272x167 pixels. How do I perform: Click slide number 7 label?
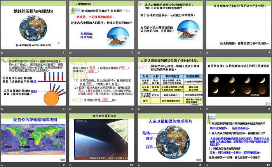click(x=201, y=108)
